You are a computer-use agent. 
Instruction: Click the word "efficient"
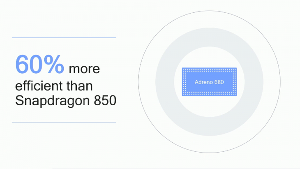coord(39,86)
